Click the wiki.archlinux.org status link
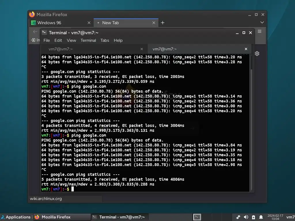 [46, 199]
